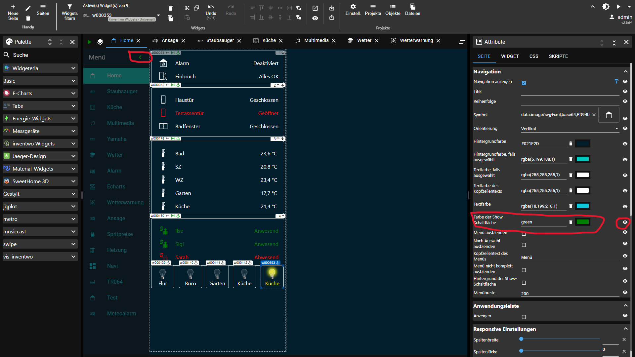This screenshot has width=635, height=357.
Task: Check Anwendungsleiste Anzeigen checkbox
Action: (524, 317)
